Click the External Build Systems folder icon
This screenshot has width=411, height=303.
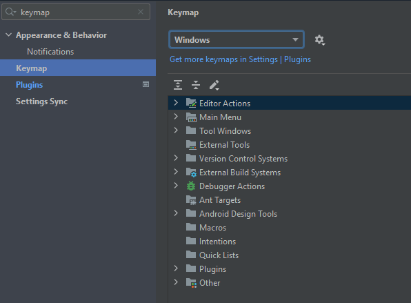point(191,172)
